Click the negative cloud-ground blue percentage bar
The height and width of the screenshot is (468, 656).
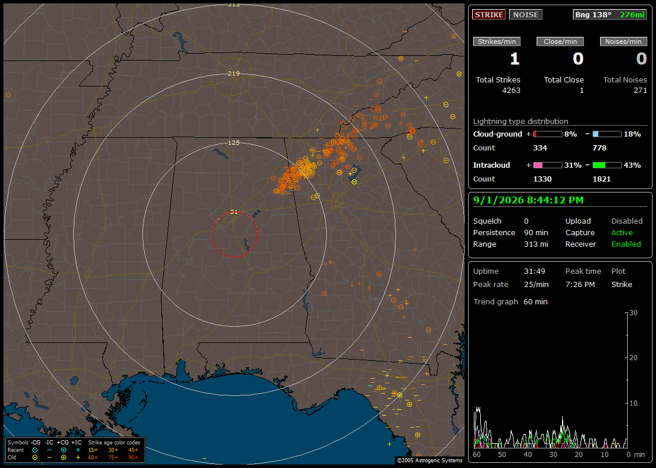(x=607, y=134)
